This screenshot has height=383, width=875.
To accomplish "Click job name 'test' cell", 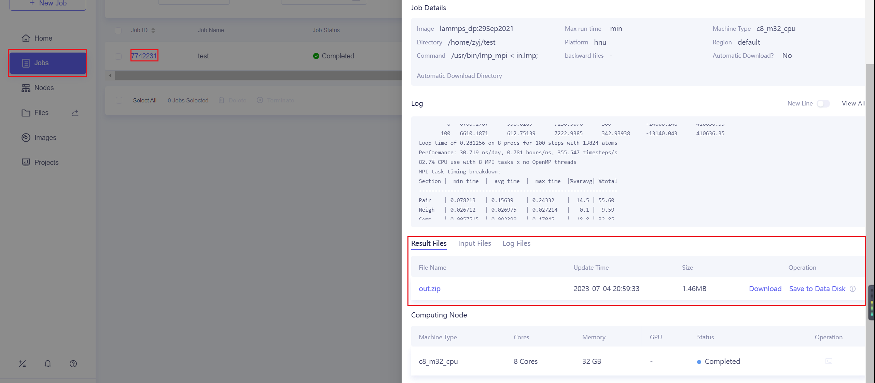I will 203,56.
